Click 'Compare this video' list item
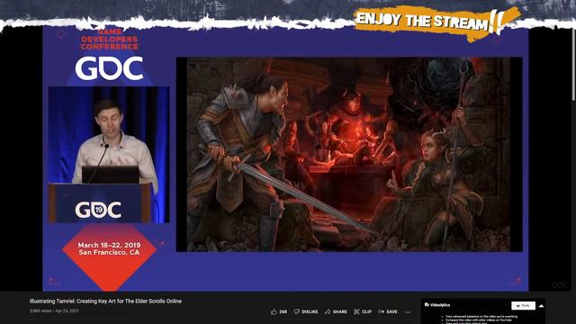 point(479,320)
